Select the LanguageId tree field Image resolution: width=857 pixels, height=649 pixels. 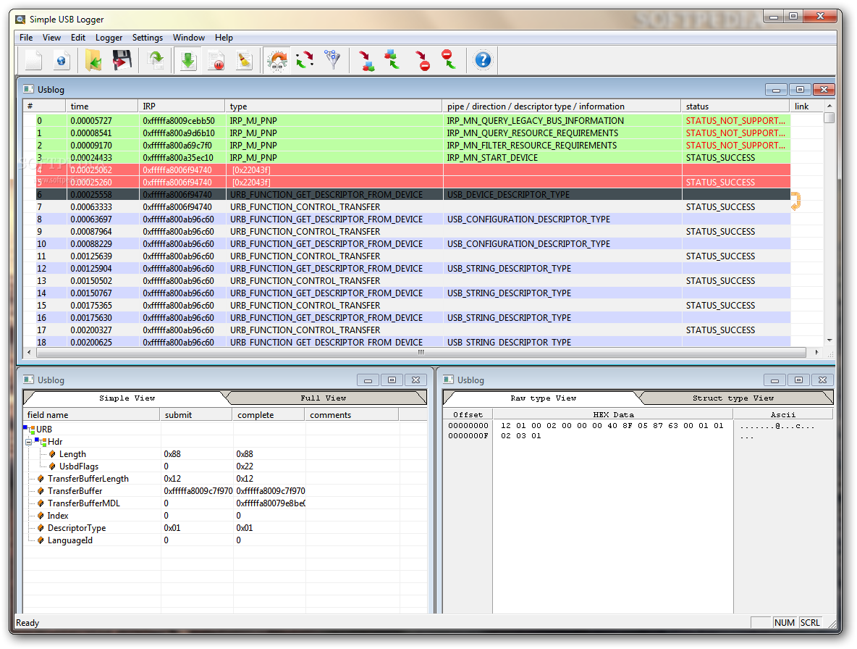[70, 540]
